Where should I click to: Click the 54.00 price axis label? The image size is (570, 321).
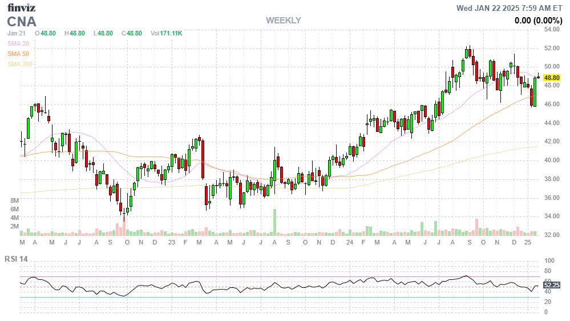click(551, 30)
